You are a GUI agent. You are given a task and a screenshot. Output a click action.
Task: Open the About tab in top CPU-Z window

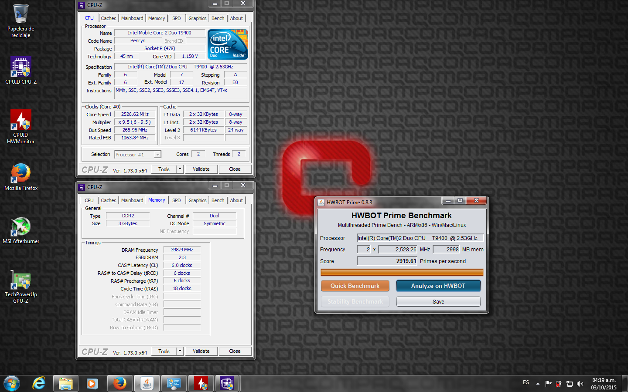pos(236,18)
